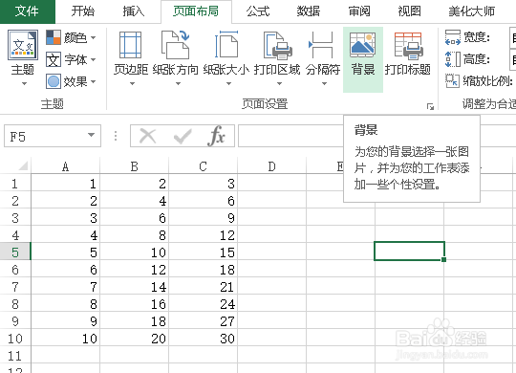516x373 pixels.
Task: Click cell C10 containing 30
Action: coord(203,338)
